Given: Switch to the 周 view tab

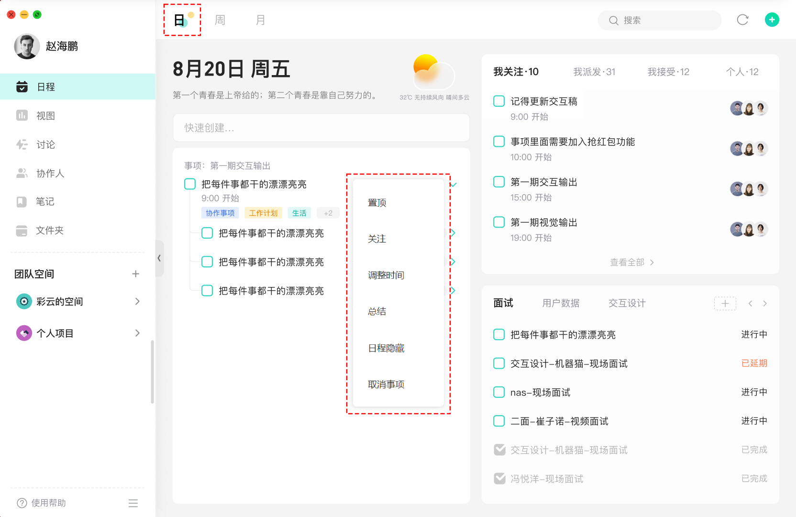Looking at the screenshot, I should tap(220, 20).
